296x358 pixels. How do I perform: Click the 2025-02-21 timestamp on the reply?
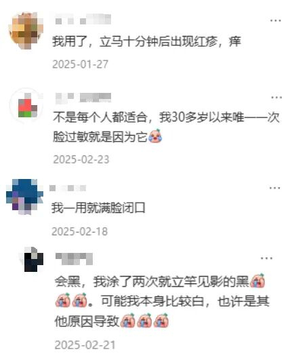click(x=85, y=344)
